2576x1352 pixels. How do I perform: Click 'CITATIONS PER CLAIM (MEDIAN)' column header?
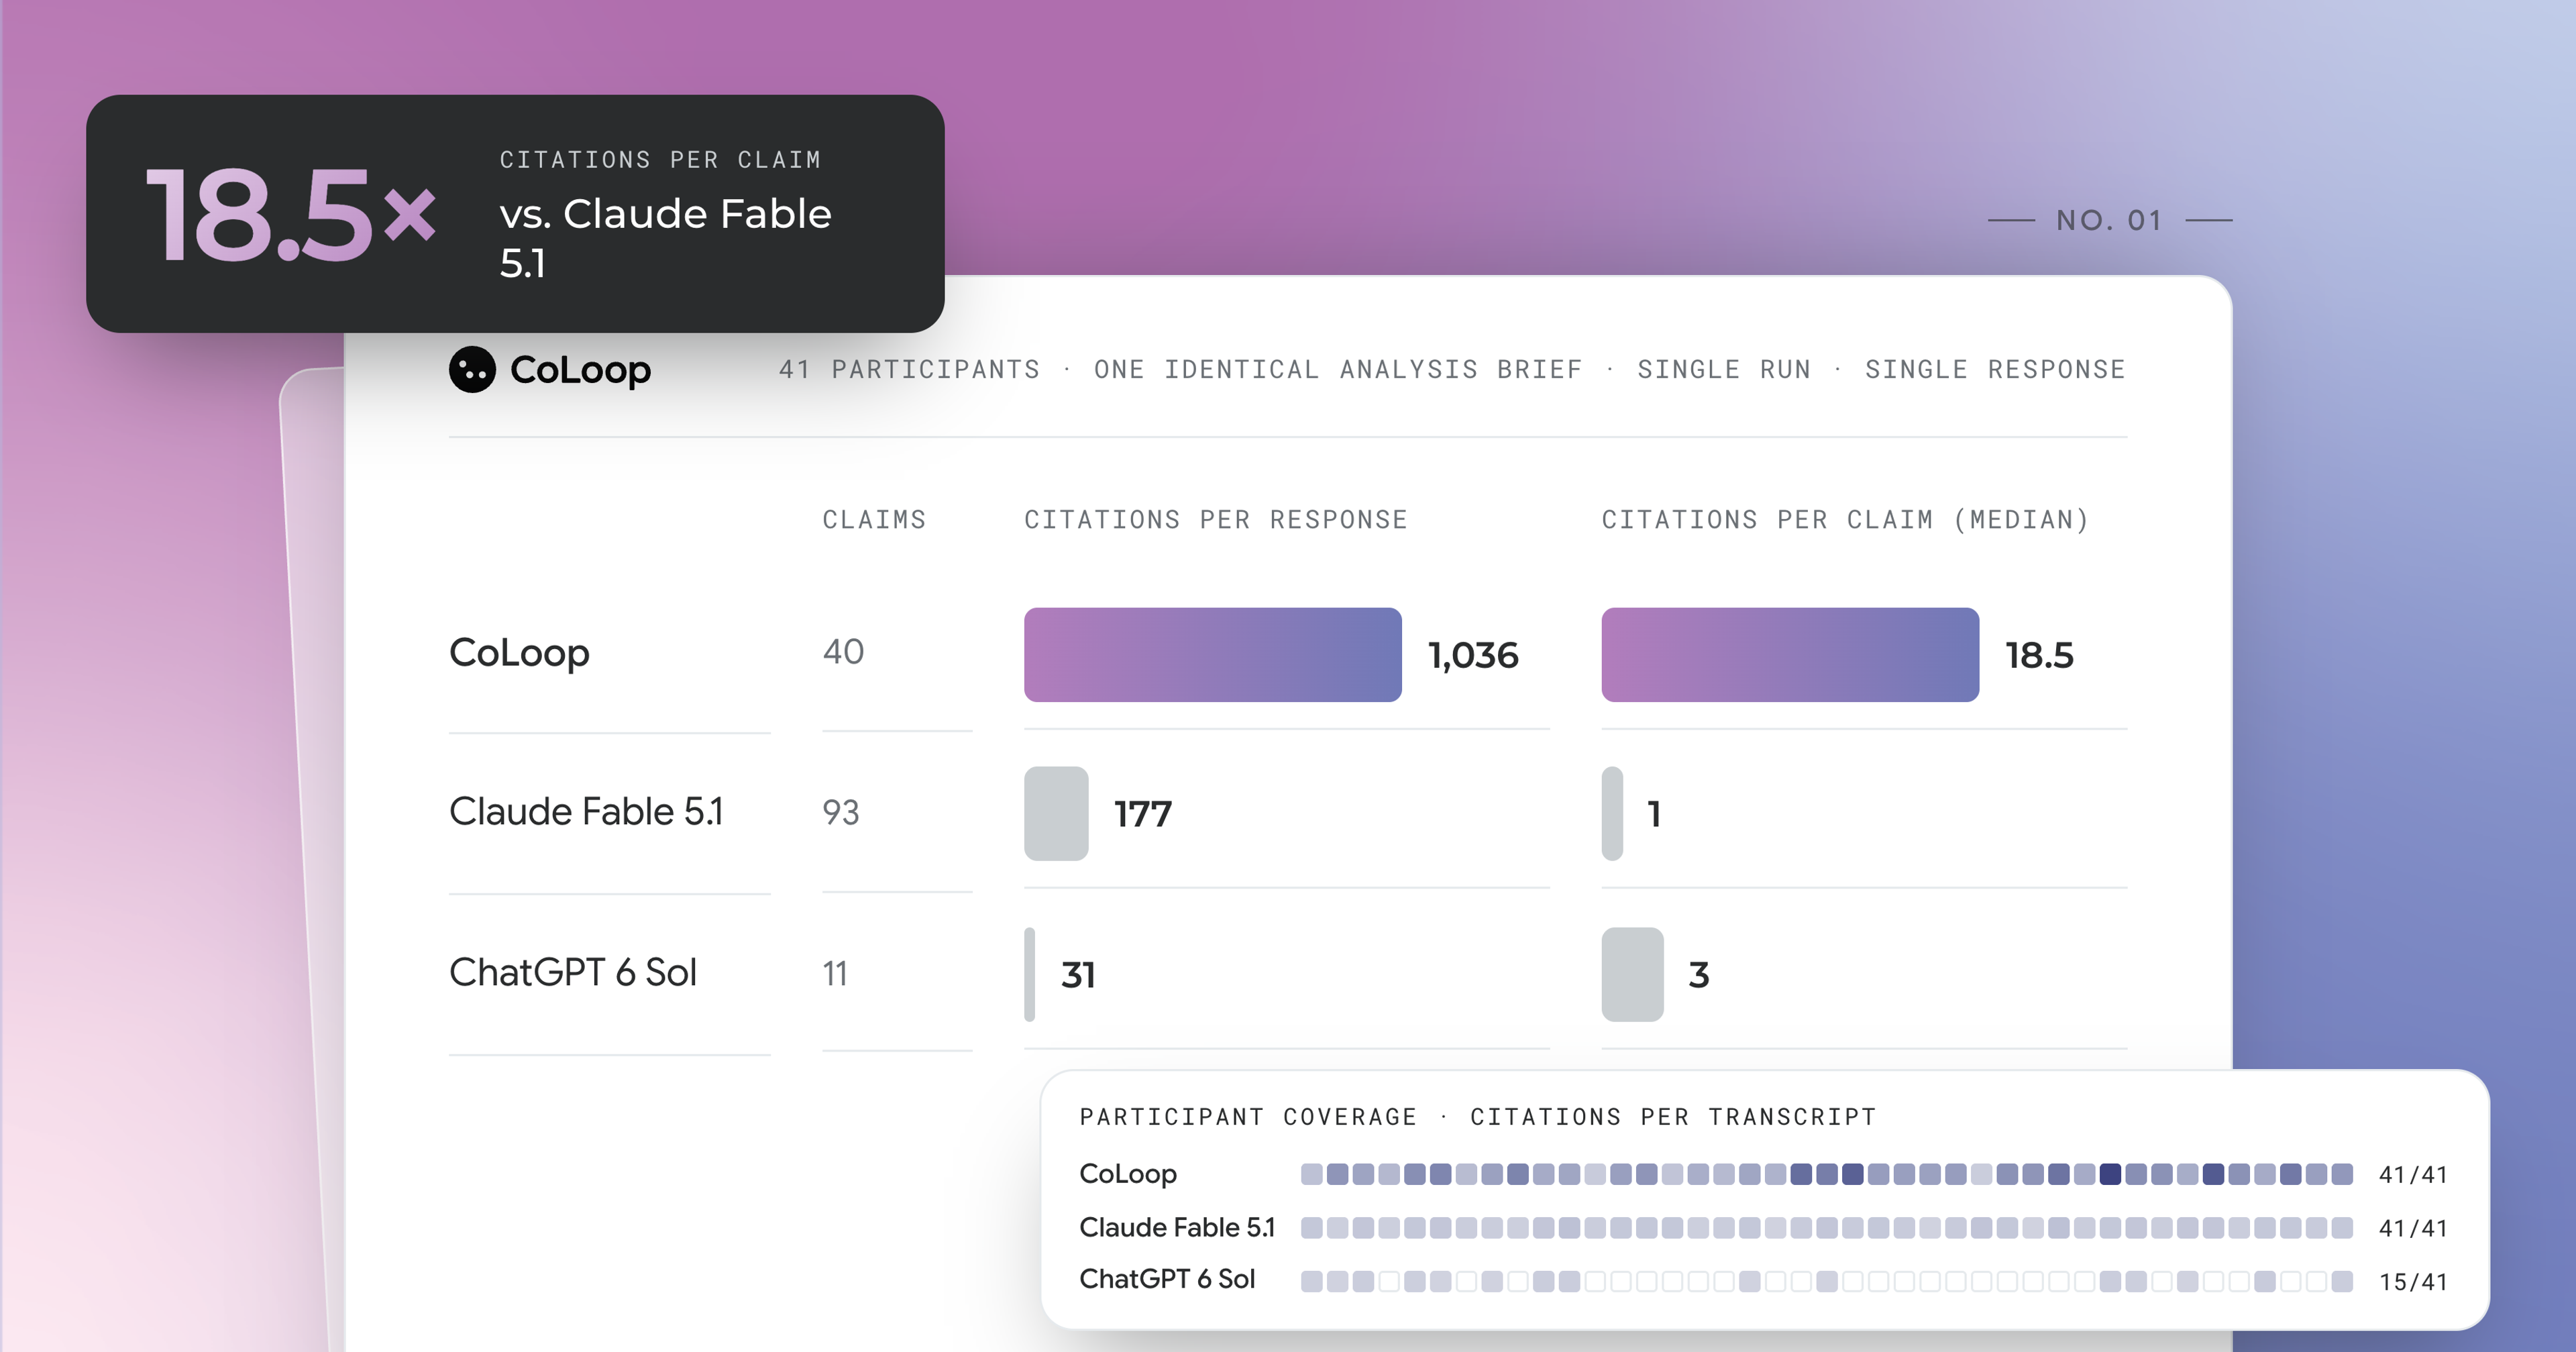tap(1845, 520)
